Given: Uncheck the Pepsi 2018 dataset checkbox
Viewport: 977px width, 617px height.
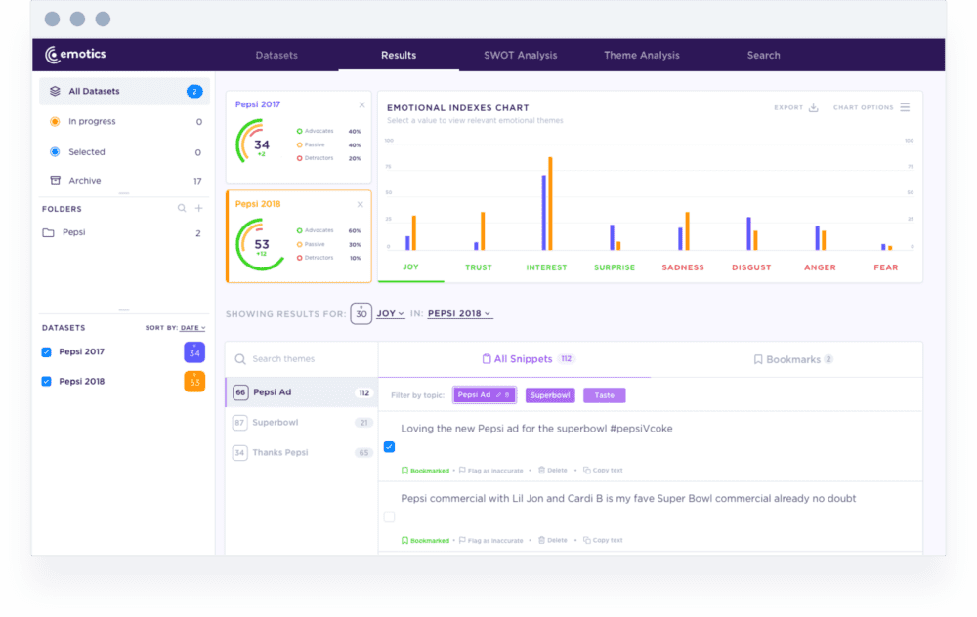Looking at the screenshot, I should (46, 381).
